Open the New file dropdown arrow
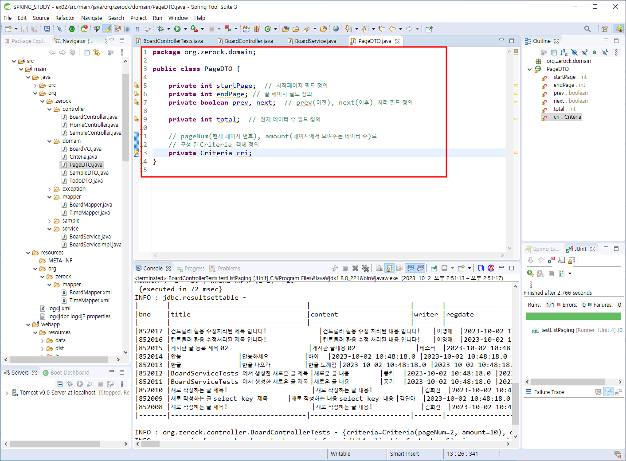Image resolution: width=626 pixels, height=461 pixels. tap(16, 29)
